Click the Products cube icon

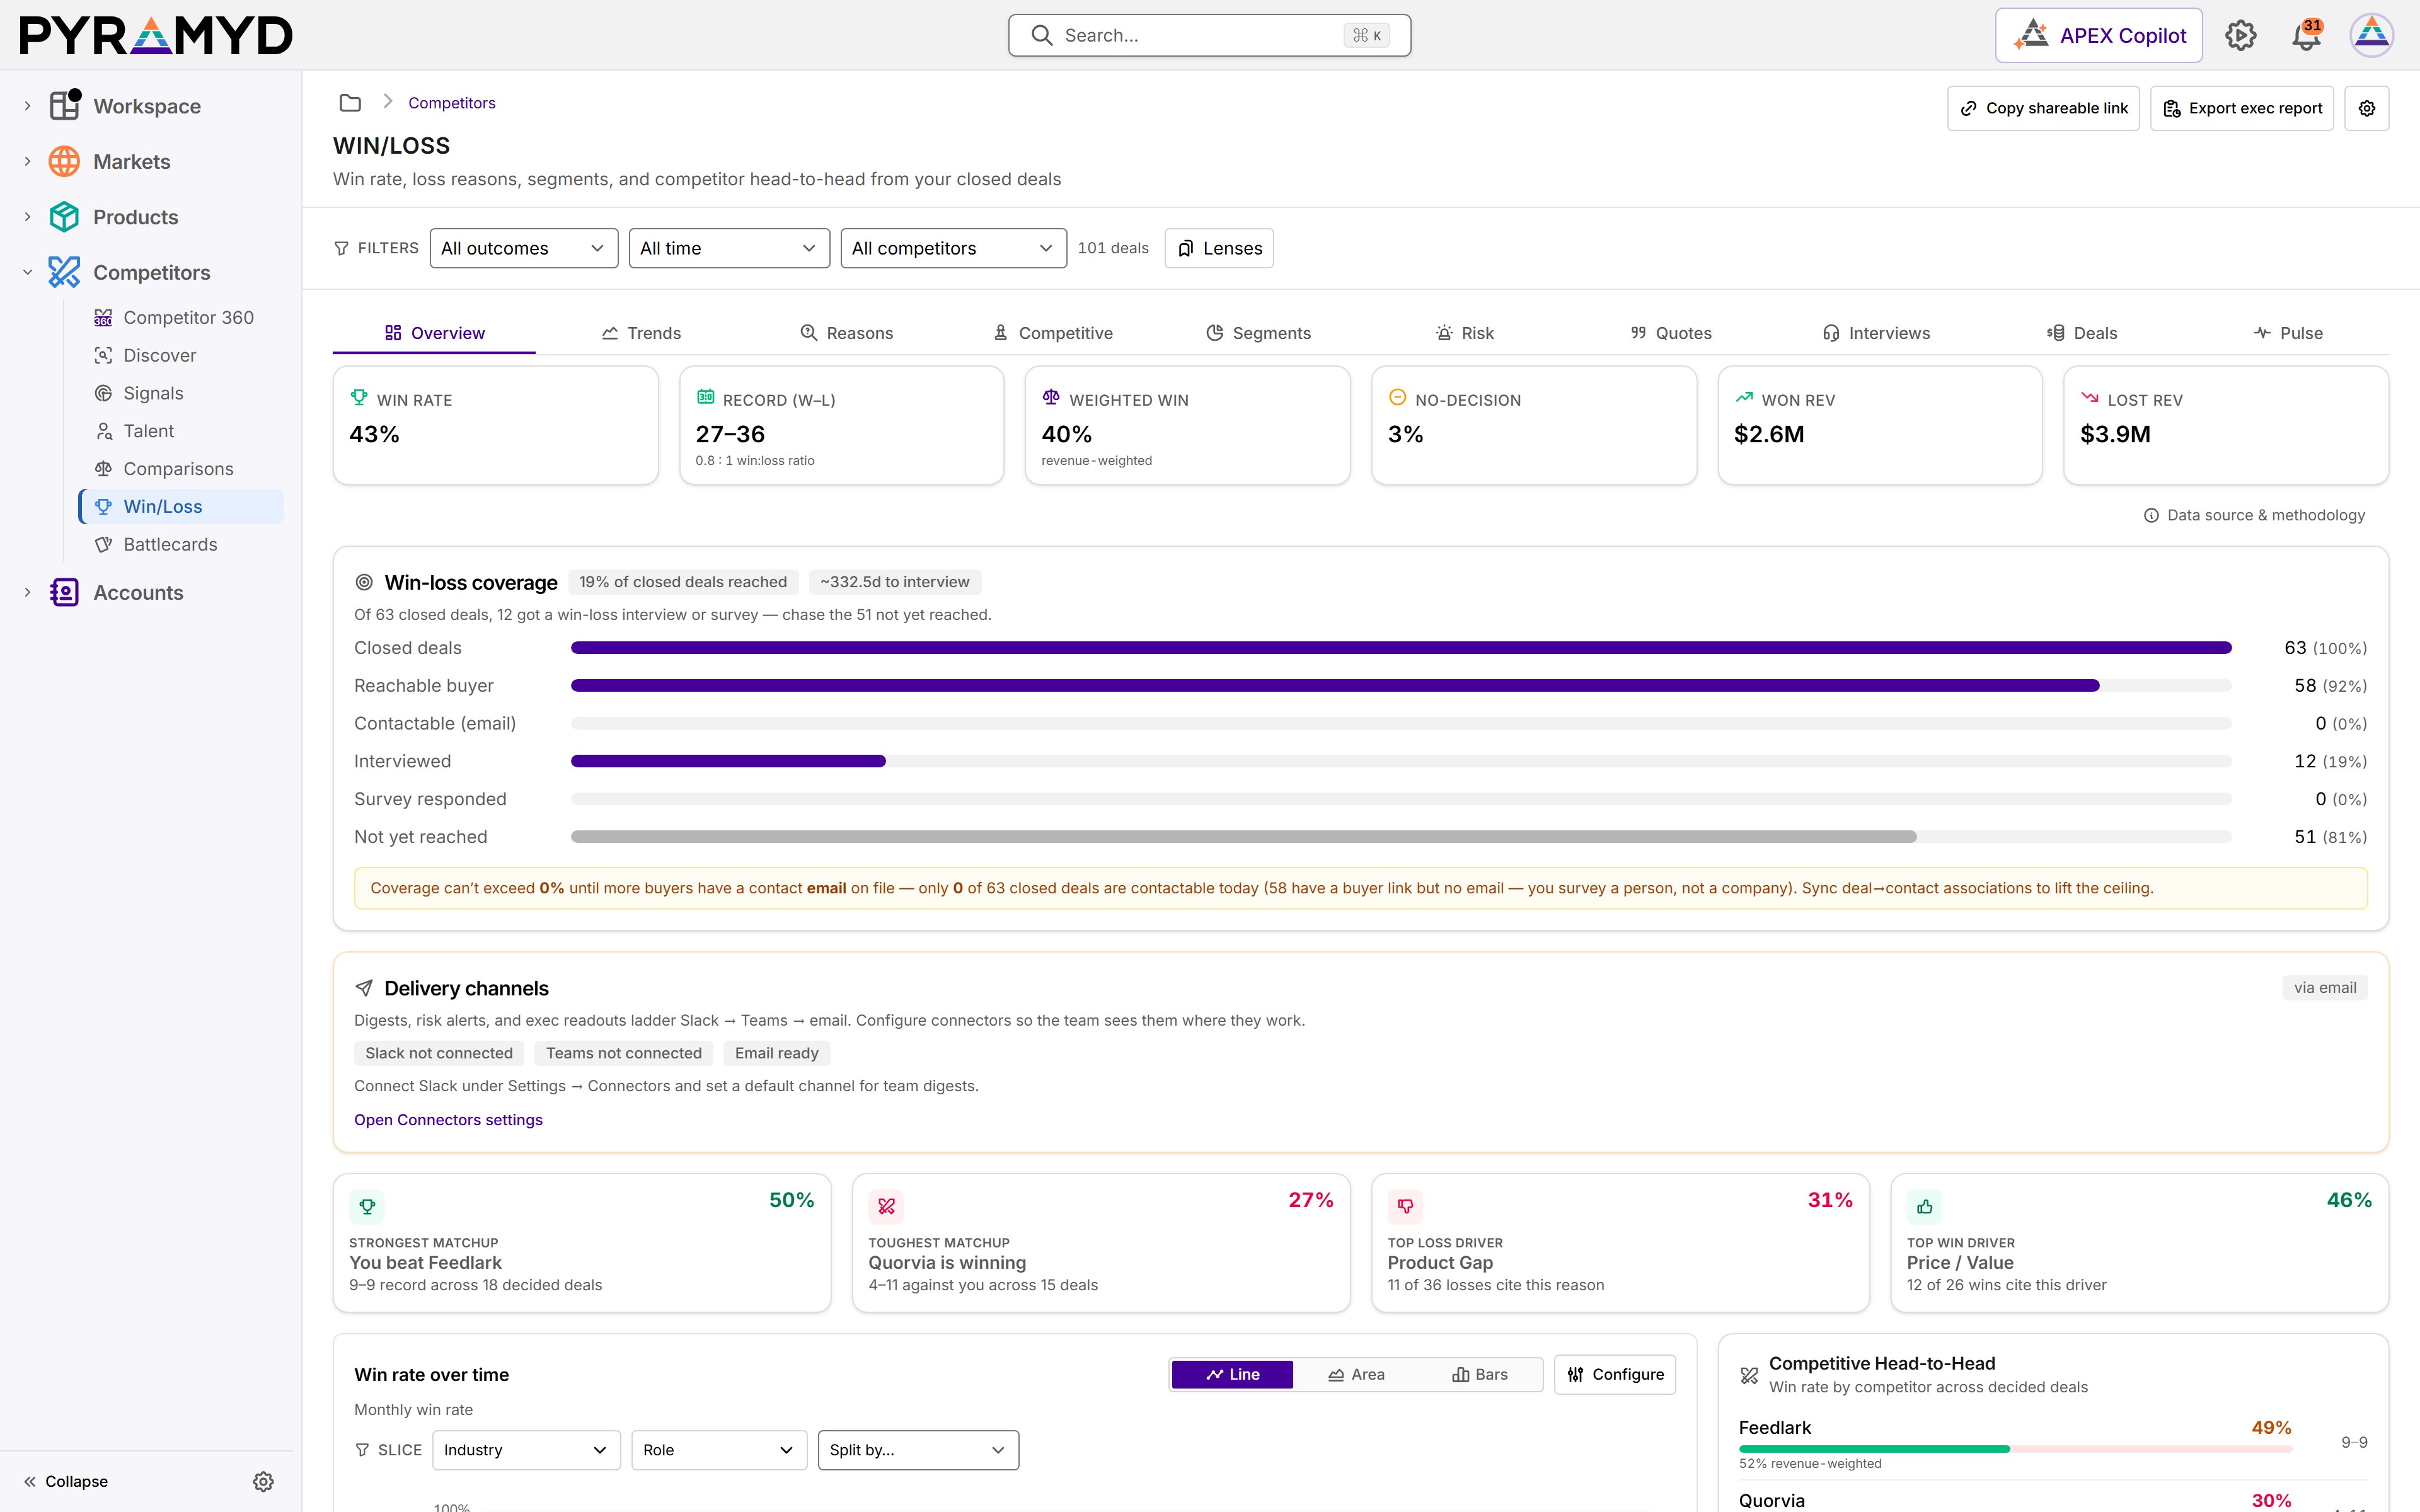(65, 217)
